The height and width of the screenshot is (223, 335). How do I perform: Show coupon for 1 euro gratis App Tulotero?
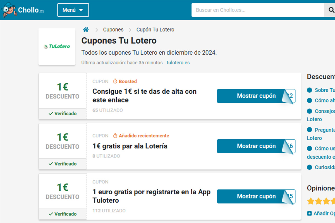pos(256,196)
